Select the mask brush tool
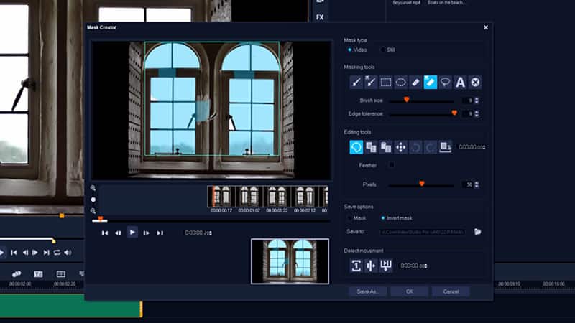The image size is (575, 323). coord(356,83)
